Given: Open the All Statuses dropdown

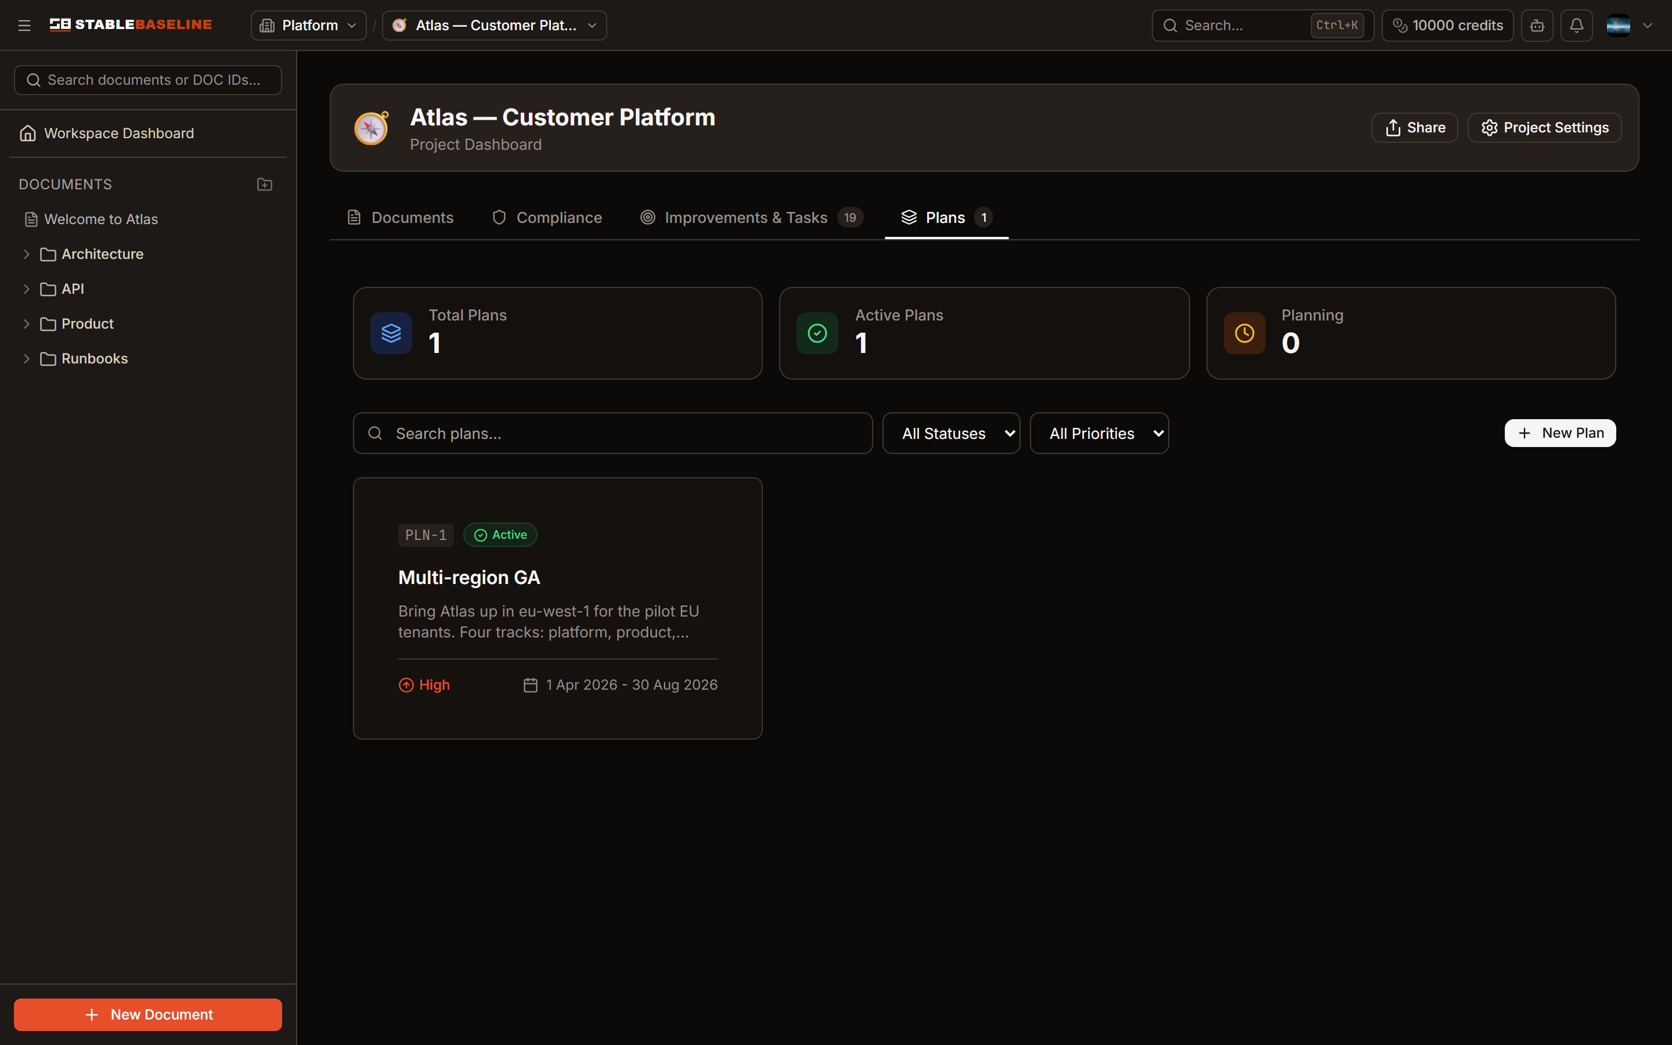Looking at the screenshot, I should pyautogui.click(x=951, y=433).
